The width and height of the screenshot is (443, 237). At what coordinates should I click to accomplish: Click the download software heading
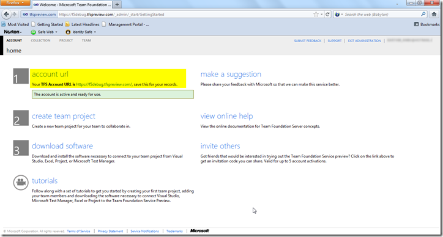click(x=62, y=146)
